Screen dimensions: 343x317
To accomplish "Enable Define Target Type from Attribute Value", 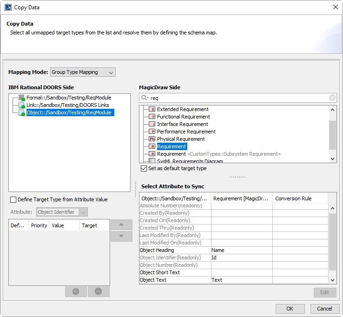I will click(13, 199).
